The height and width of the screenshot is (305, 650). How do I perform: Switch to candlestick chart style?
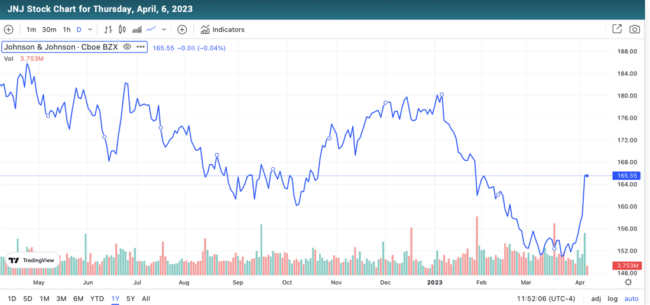pyautogui.click(x=122, y=30)
